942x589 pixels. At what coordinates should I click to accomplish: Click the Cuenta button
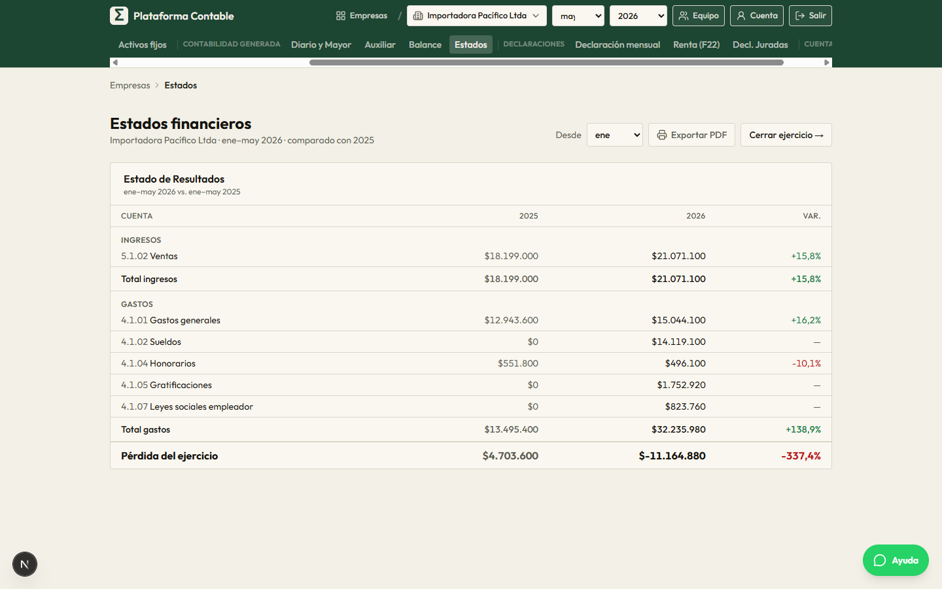click(x=757, y=16)
